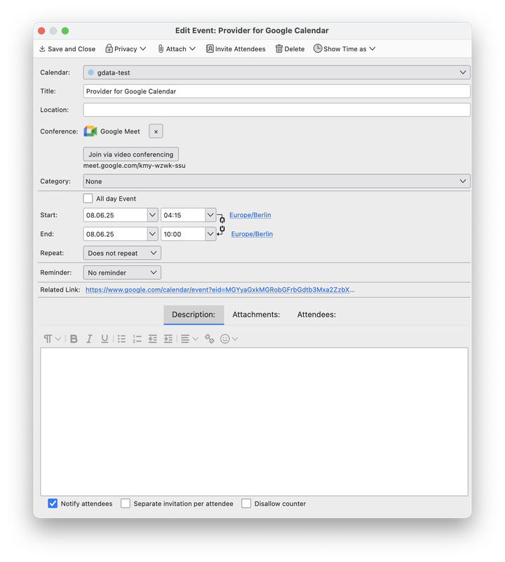Image resolution: width=505 pixels, height=562 pixels.
Task: Expand the Start time 04:15 dropdown arrow
Action: (210, 215)
